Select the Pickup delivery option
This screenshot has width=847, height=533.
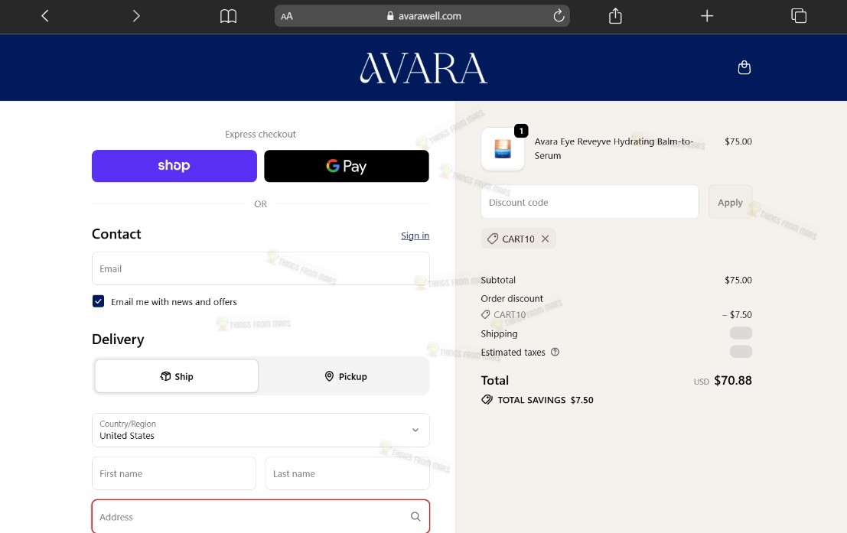(346, 376)
